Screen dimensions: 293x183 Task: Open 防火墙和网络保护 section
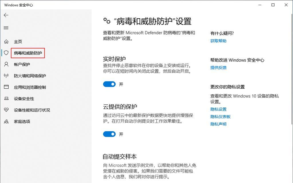coord(30,76)
